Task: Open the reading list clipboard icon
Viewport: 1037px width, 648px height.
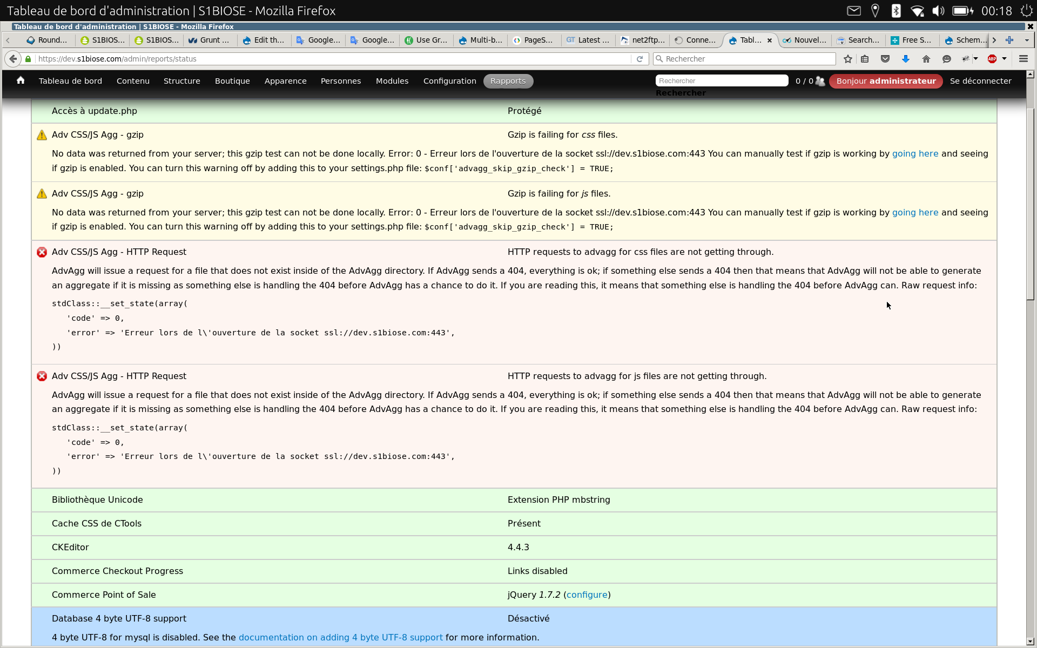Action: pyautogui.click(x=865, y=59)
